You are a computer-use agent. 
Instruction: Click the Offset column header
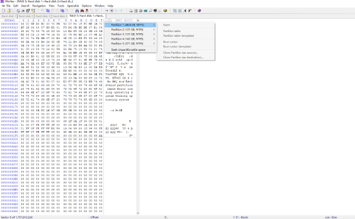click(x=9, y=20)
